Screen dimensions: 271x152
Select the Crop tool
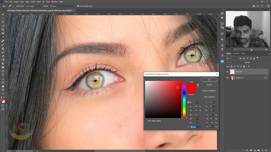(x=3, y=30)
